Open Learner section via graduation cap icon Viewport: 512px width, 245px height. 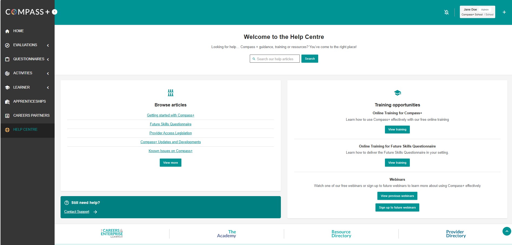7,87
